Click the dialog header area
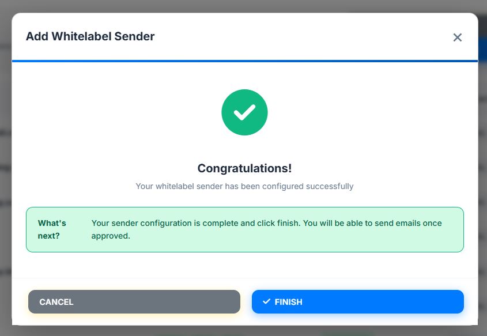This screenshot has height=336, width=487. [244, 36]
